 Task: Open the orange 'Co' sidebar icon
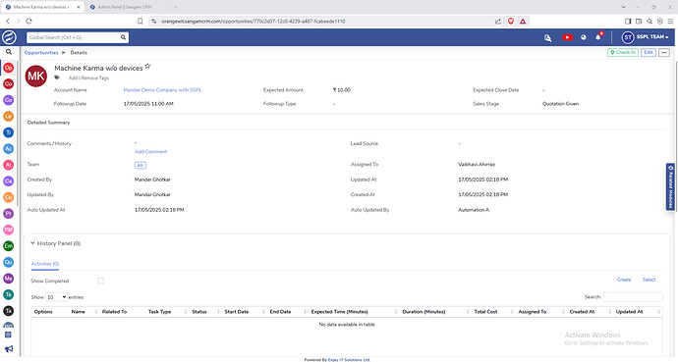coord(8,197)
